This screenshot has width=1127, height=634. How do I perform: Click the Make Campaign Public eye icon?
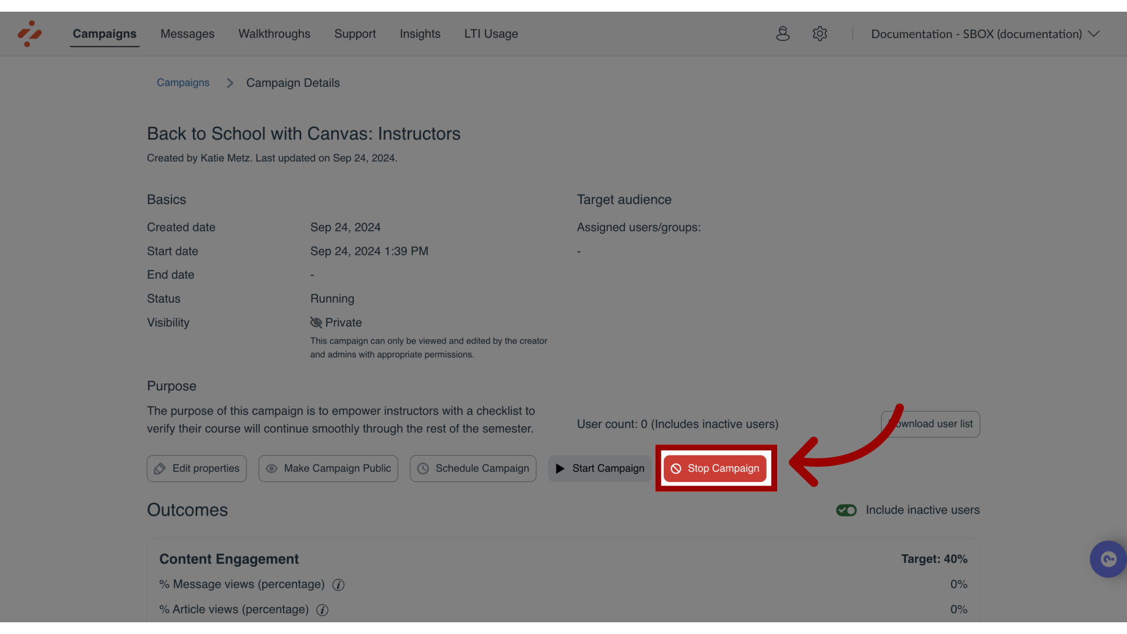[x=272, y=468]
